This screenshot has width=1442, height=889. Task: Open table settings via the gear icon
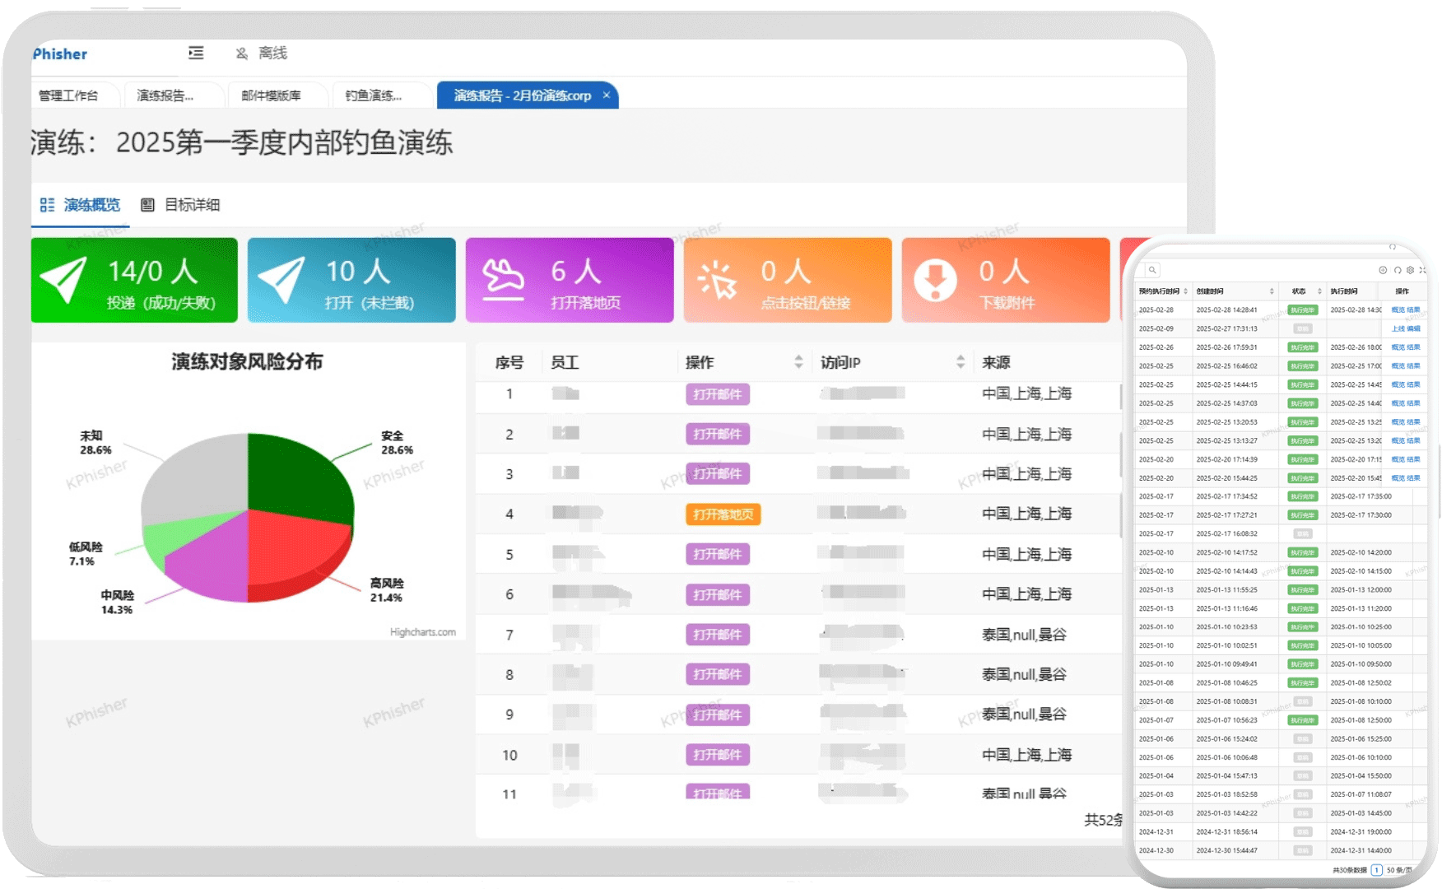(1410, 270)
